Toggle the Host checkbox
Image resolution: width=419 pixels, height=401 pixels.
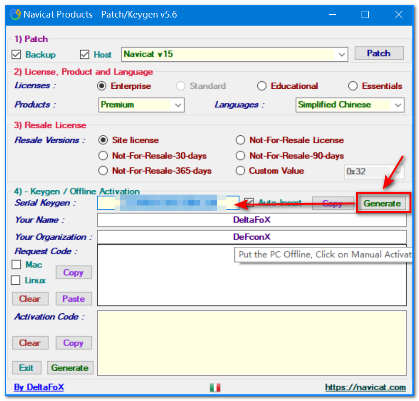pos(85,55)
